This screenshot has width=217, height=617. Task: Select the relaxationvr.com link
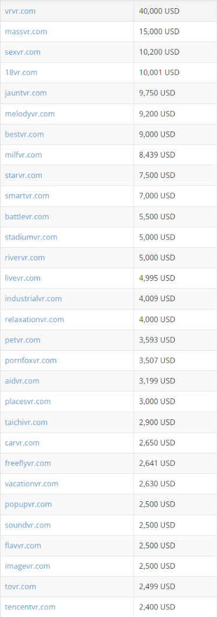(x=35, y=319)
